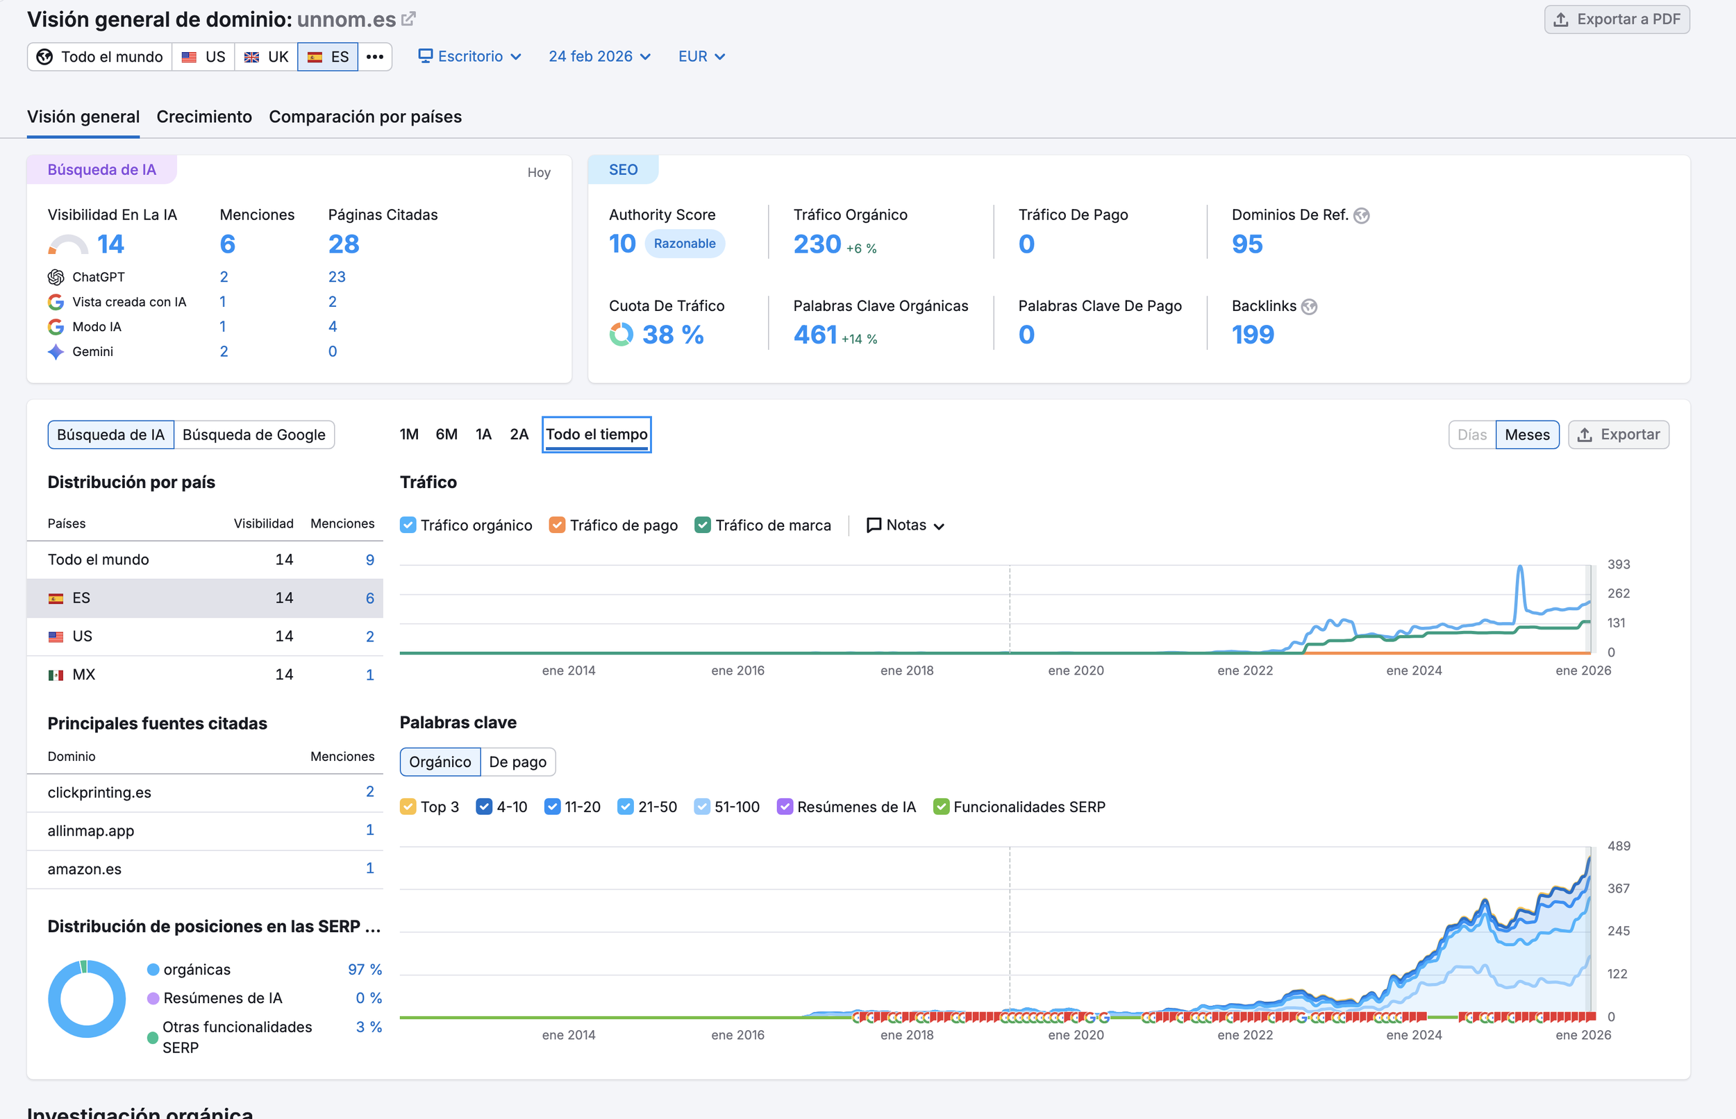Image resolution: width=1736 pixels, height=1119 pixels.
Task: Click the orgánicas blue legend dot
Action: [x=153, y=969]
